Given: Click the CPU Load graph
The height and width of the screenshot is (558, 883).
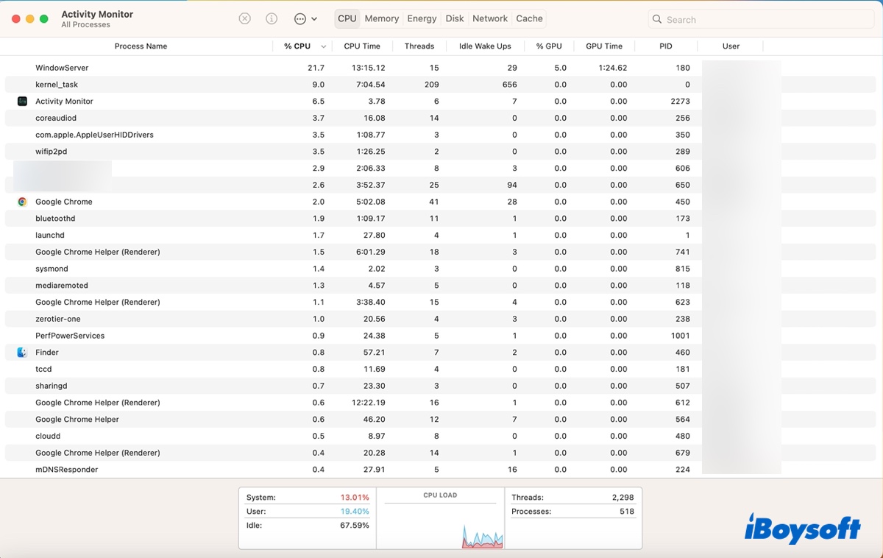Looking at the screenshot, I should (x=440, y=521).
